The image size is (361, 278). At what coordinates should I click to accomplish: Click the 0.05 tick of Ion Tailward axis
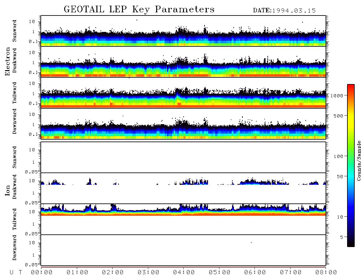(31, 234)
